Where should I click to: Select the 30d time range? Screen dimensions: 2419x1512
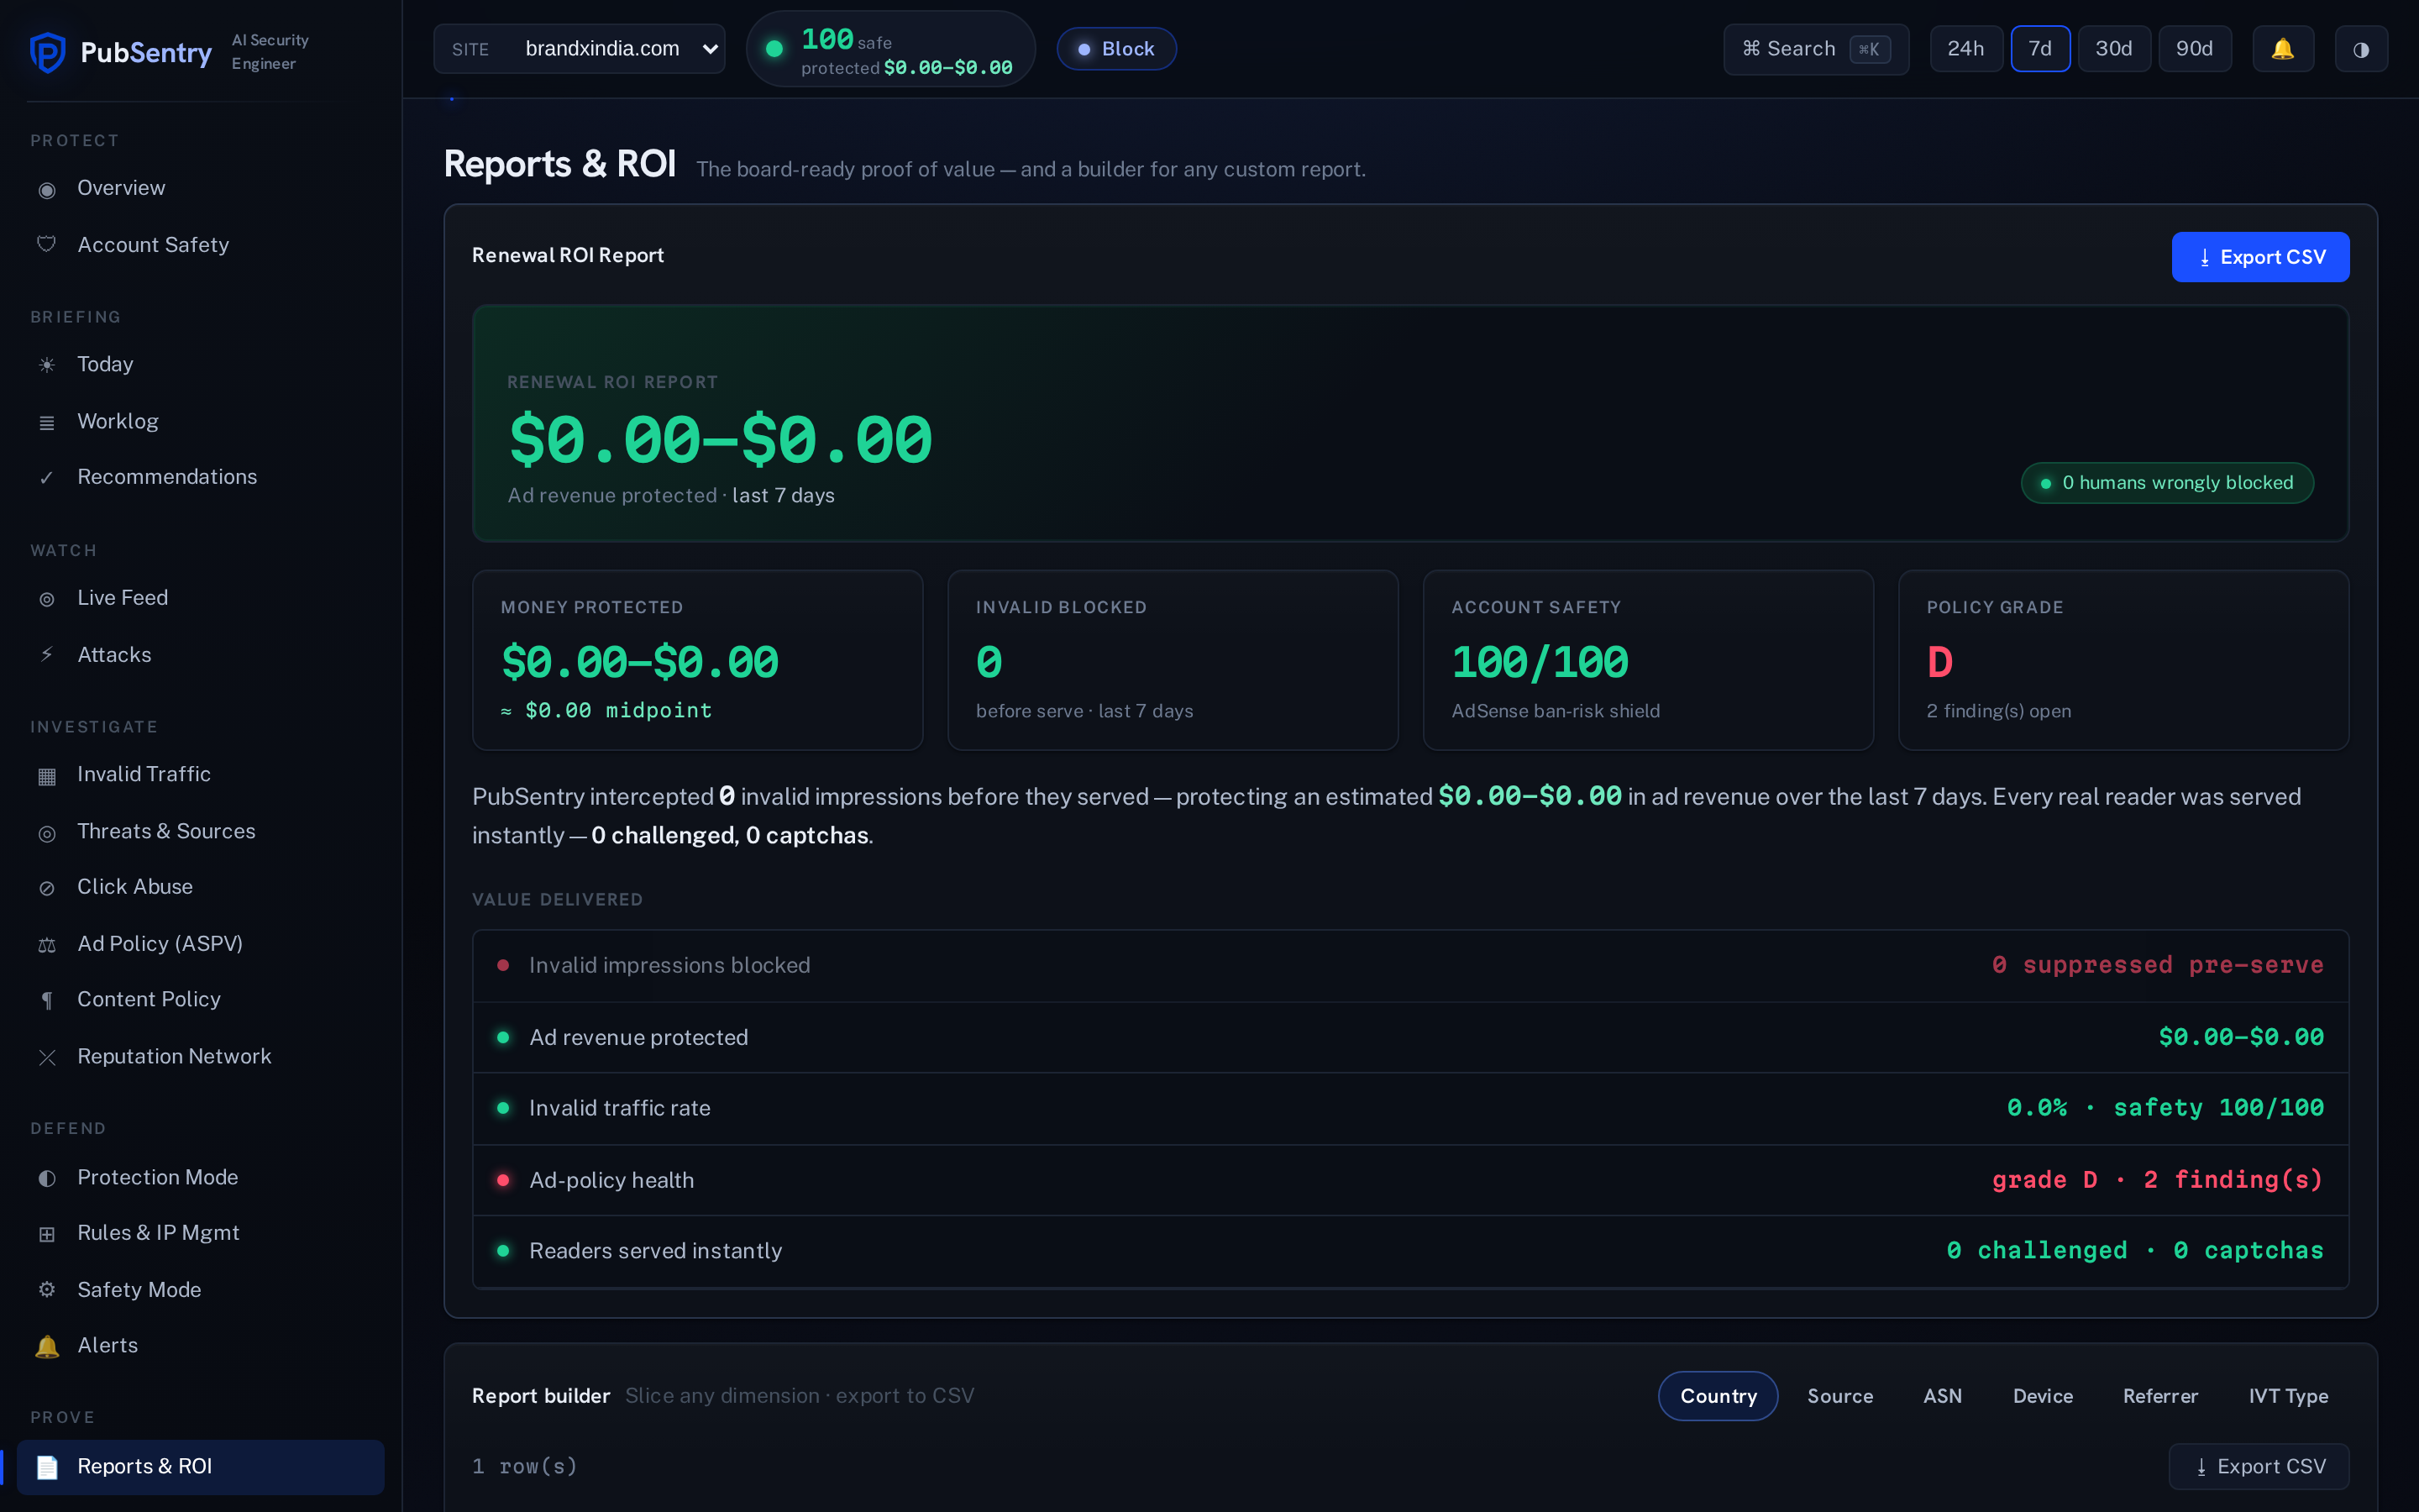point(2114,49)
